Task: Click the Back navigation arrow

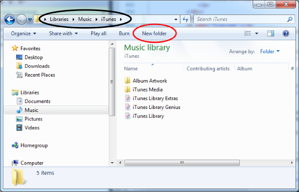Action: tap(10, 19)
